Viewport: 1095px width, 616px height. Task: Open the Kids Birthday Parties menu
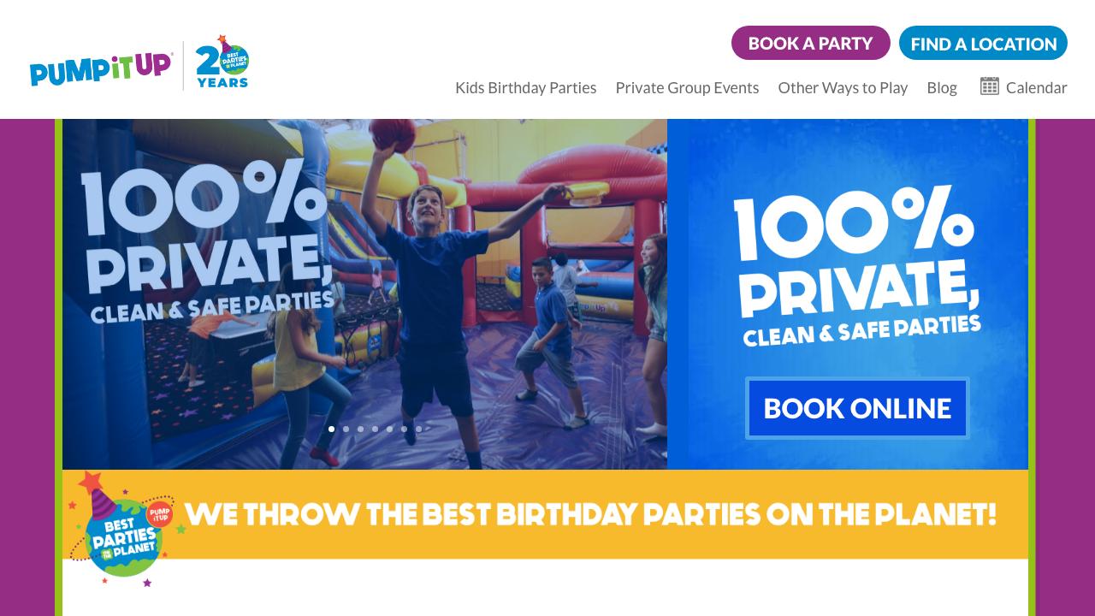(x=526, y=87)
